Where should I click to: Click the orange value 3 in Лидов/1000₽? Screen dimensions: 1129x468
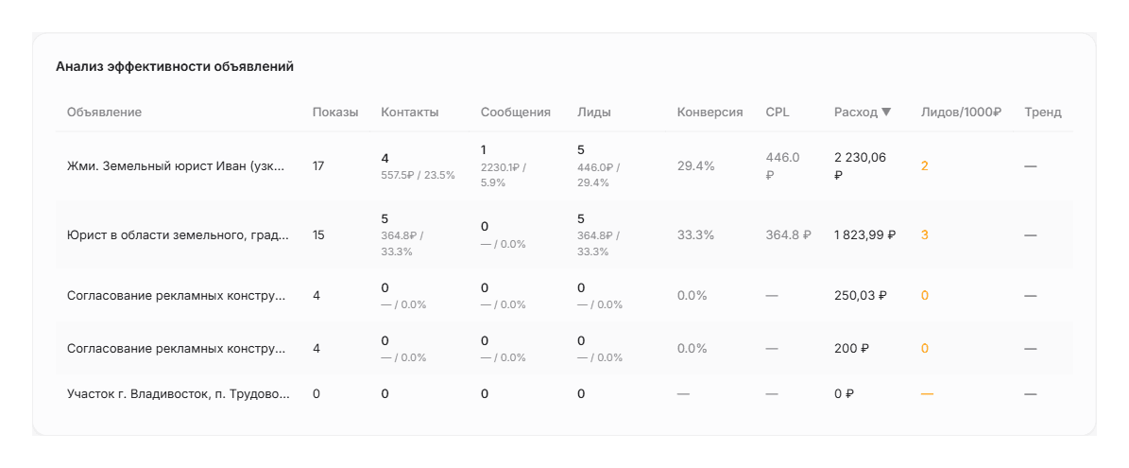point(925,234)
